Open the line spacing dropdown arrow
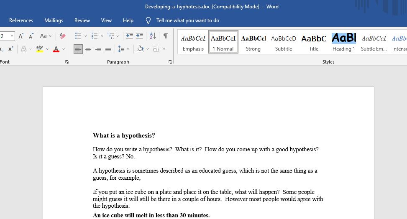Screen dimensions: 407x219 128,49
